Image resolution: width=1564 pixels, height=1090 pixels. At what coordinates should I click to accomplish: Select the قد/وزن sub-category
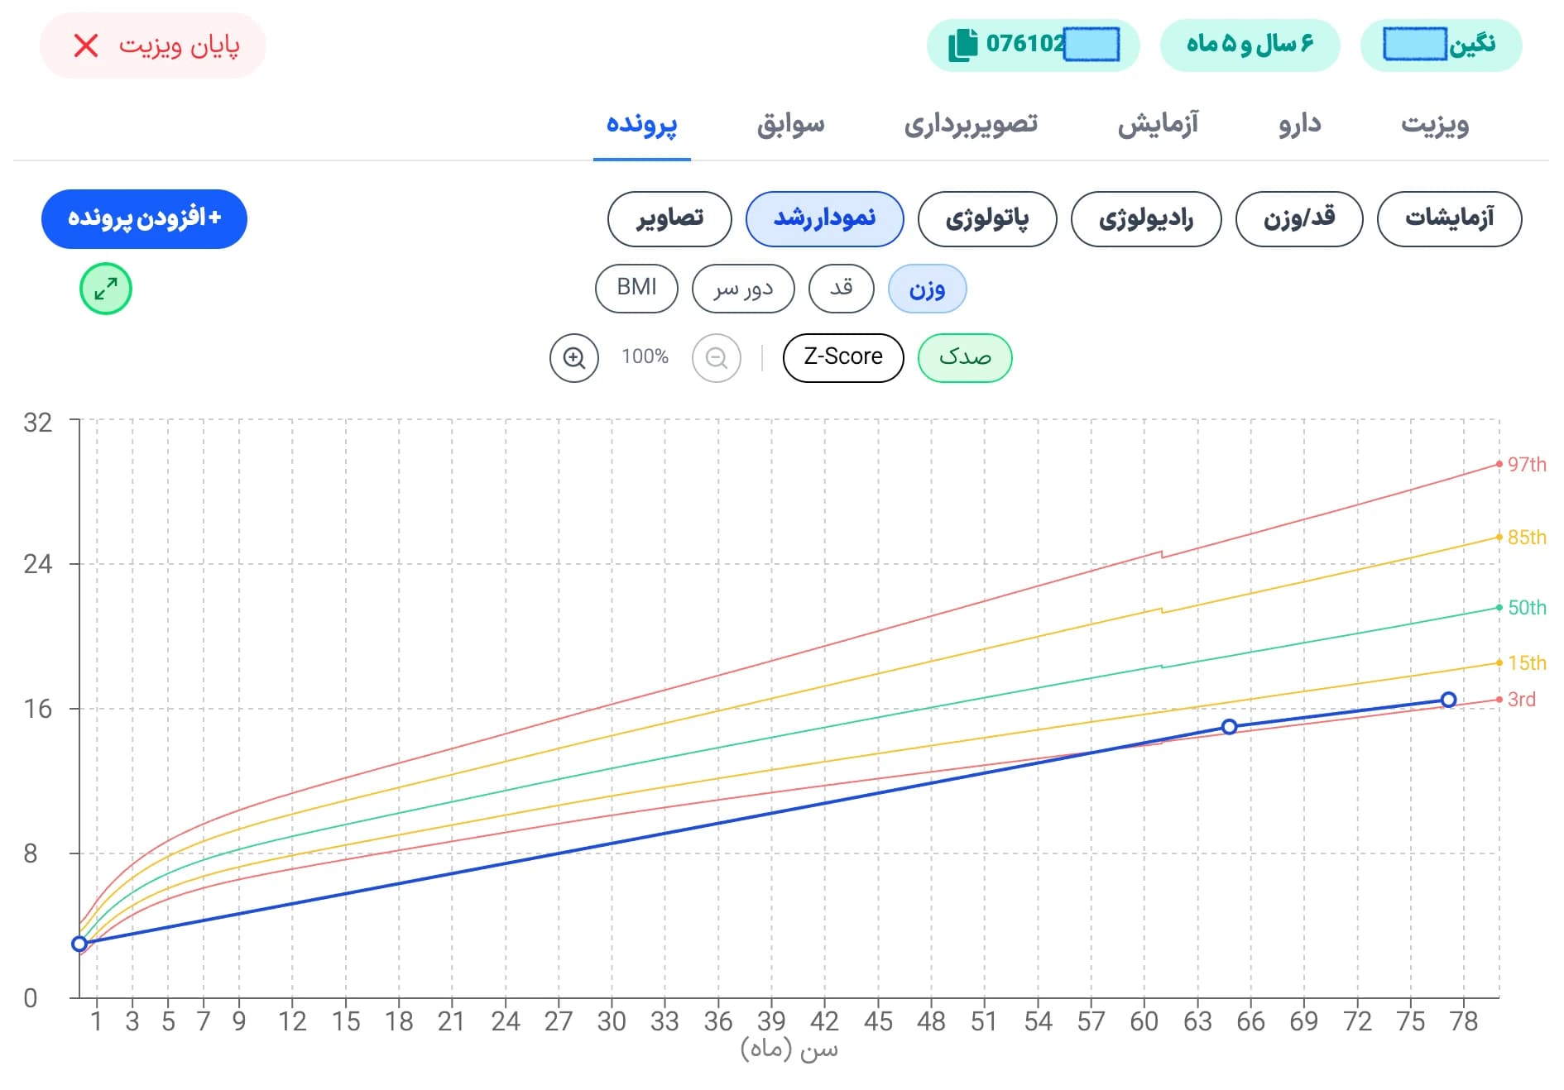[x=1299, y=218]
